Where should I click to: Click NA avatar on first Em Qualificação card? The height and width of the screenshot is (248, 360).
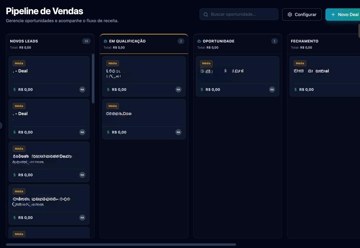pyautogui.click(x=178, y=90)
